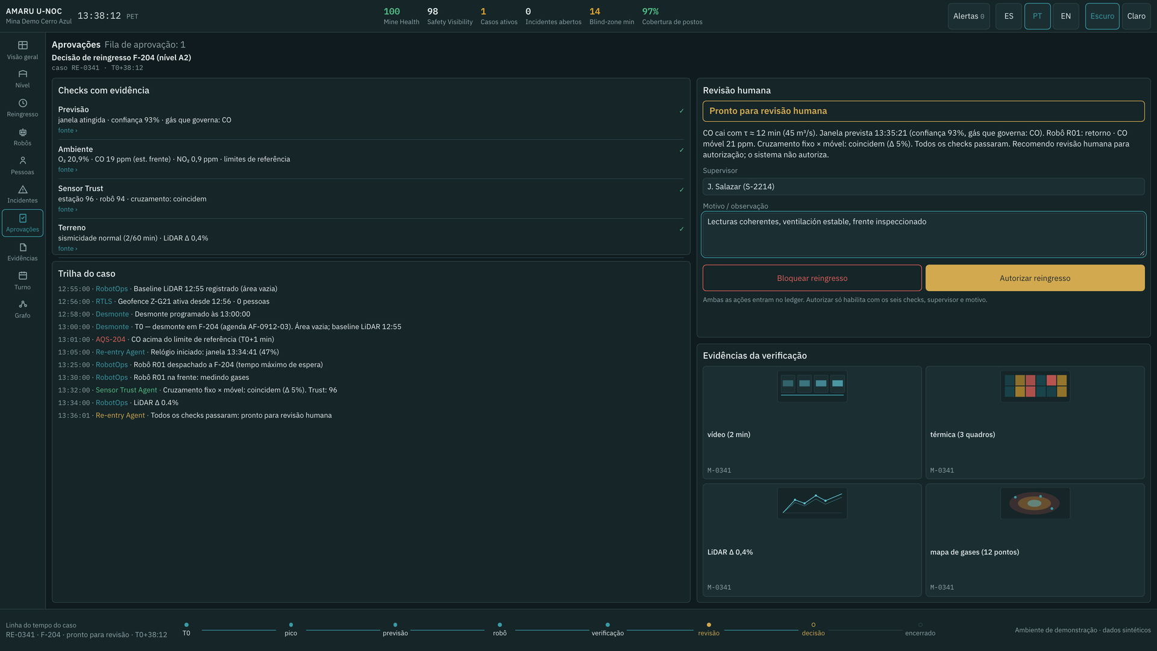The image size is (1157, 651).
Task: Open the Evidências document icon
Action: click(x=22, y=247)
